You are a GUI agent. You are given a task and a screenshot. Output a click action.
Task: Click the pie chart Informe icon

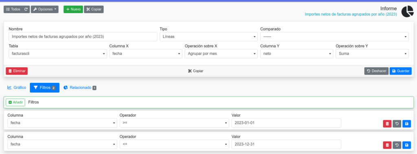pyautogui.click(x=407, y=12)
